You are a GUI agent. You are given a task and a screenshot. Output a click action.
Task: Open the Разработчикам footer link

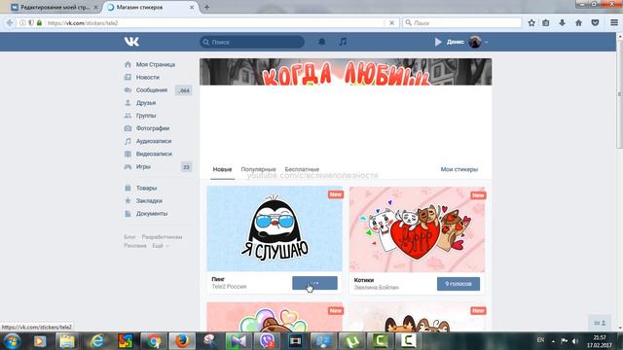pos(162,237)
